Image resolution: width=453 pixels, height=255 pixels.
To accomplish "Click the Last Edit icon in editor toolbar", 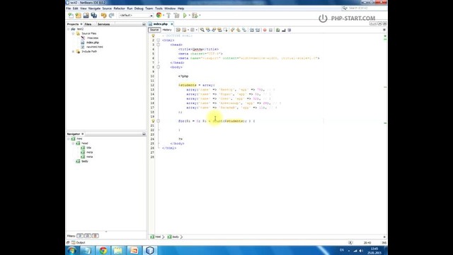I will [x=178, y=30].
